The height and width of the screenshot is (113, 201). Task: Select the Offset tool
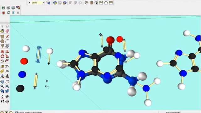(7, 61)
